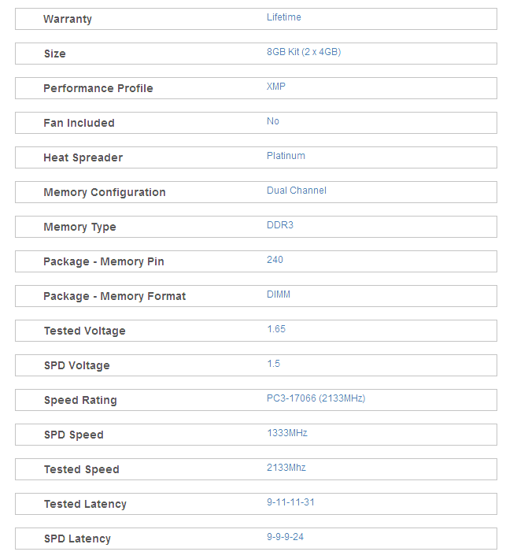This screenshot has height=559, width=517.
Task: Click the 1333MHz SPD speed value
Action: (287, 433)
